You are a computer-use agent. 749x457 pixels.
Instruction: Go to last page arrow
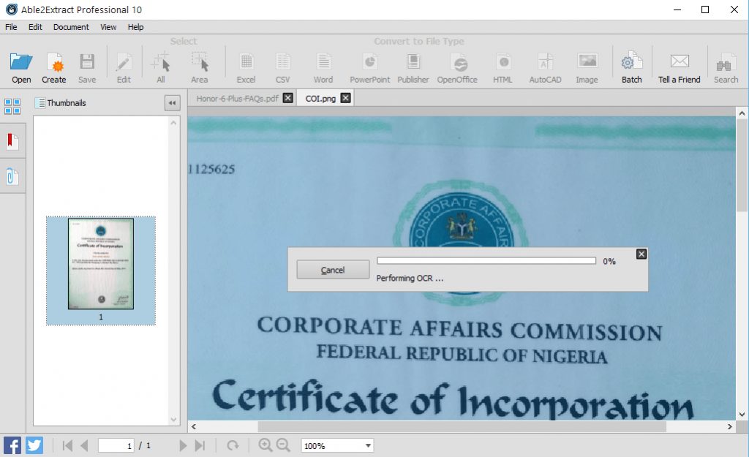click(x=200, y=445)
